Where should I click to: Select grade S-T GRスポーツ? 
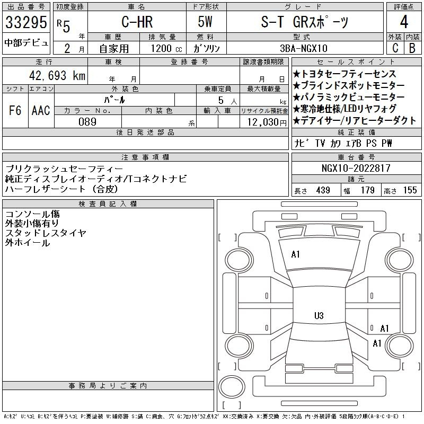point(304,22)
